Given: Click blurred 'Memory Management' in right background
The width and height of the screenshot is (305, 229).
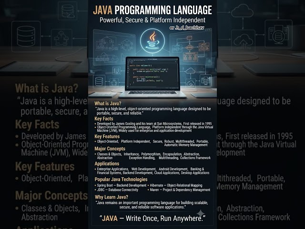Looking at the screenshot, I should 250,187.
